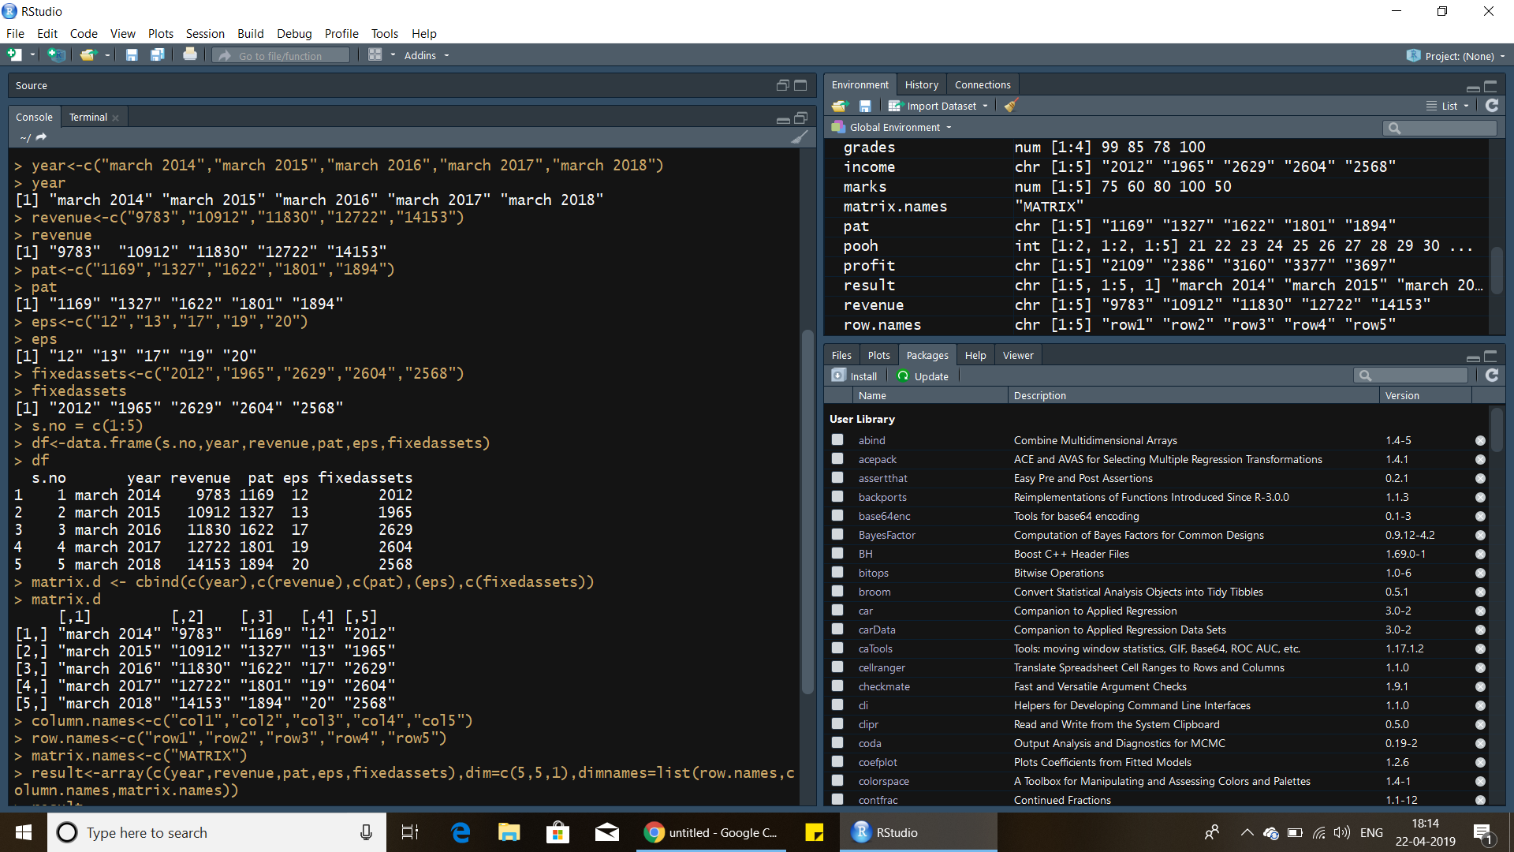Click the console vertical scrollbar
This screenshot has width=1514, height=852.
807,513
